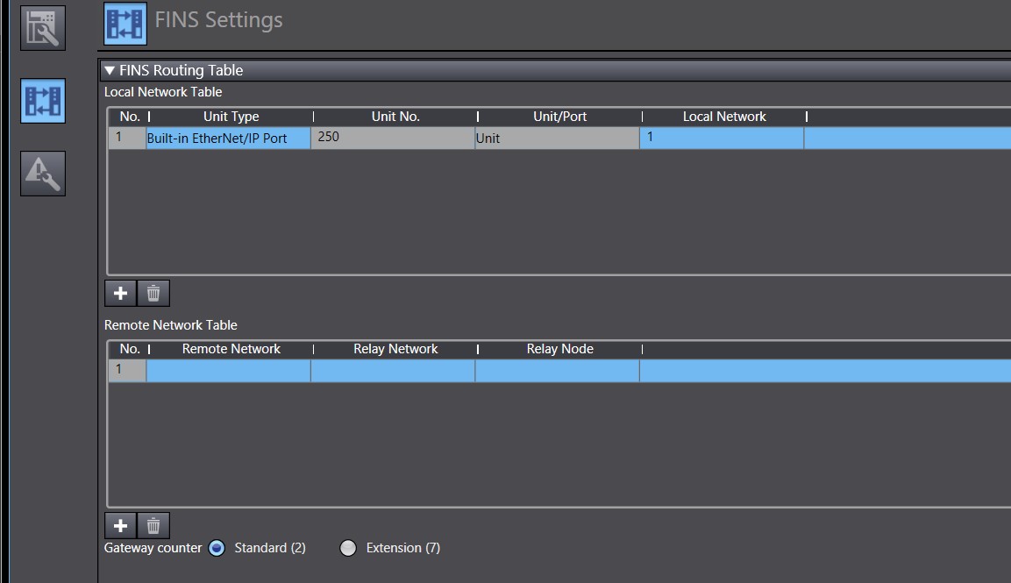Delete a row from the Remote Network Table
The height and width of the screenshot is (583, 1011).
(x=153, y=526)
